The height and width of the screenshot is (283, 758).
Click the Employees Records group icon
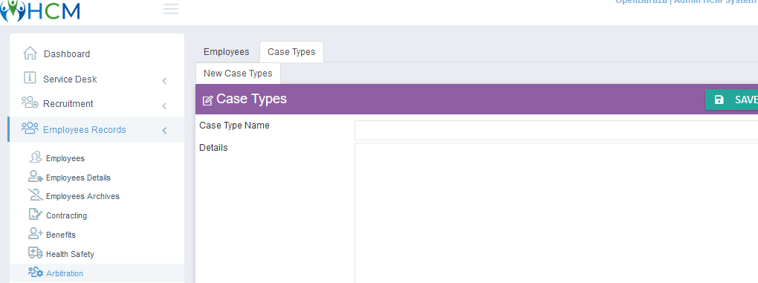tap(30, 129)
